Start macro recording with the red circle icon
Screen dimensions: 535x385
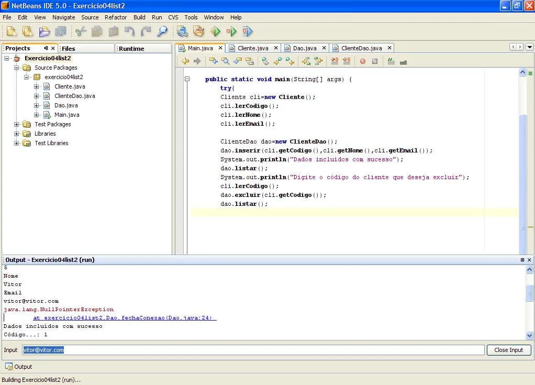click(x=362, y=61)
